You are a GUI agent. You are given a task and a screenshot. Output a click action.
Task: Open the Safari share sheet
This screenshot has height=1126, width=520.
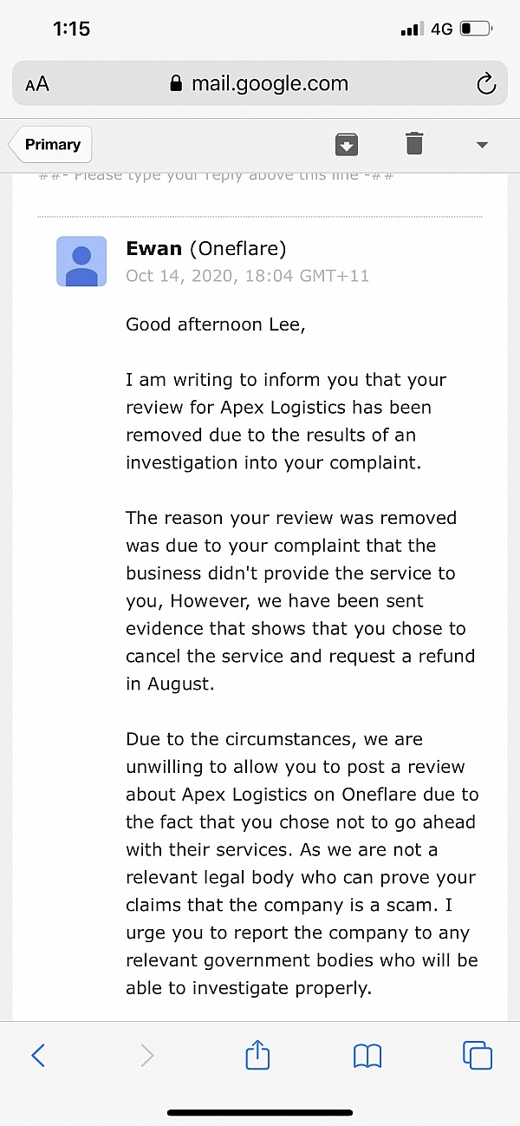(x=257, y=1055)
